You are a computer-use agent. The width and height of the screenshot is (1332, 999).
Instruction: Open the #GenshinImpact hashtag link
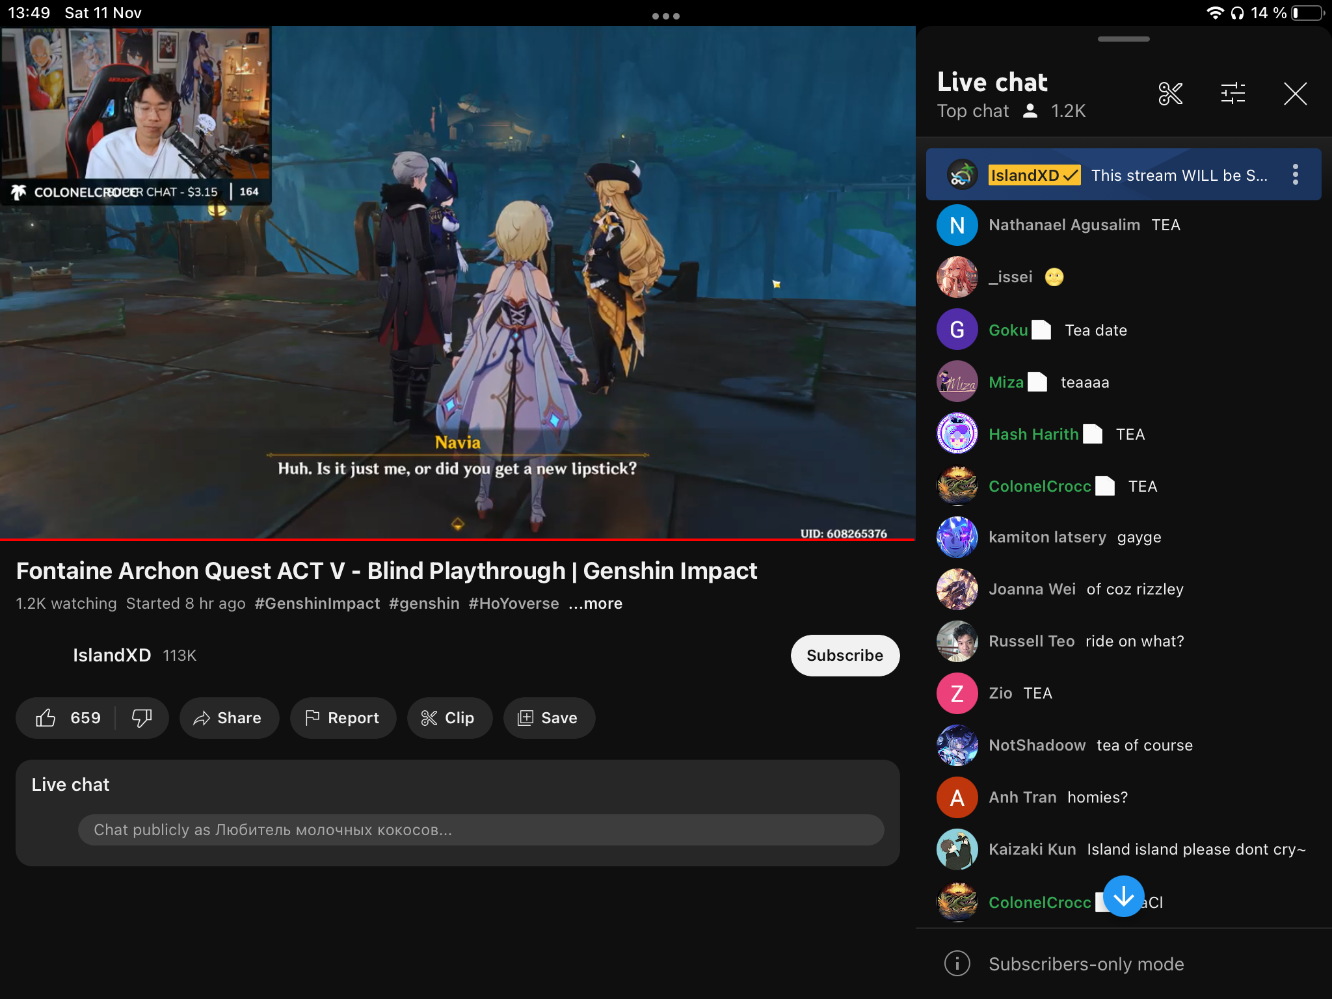coord(317,604)
